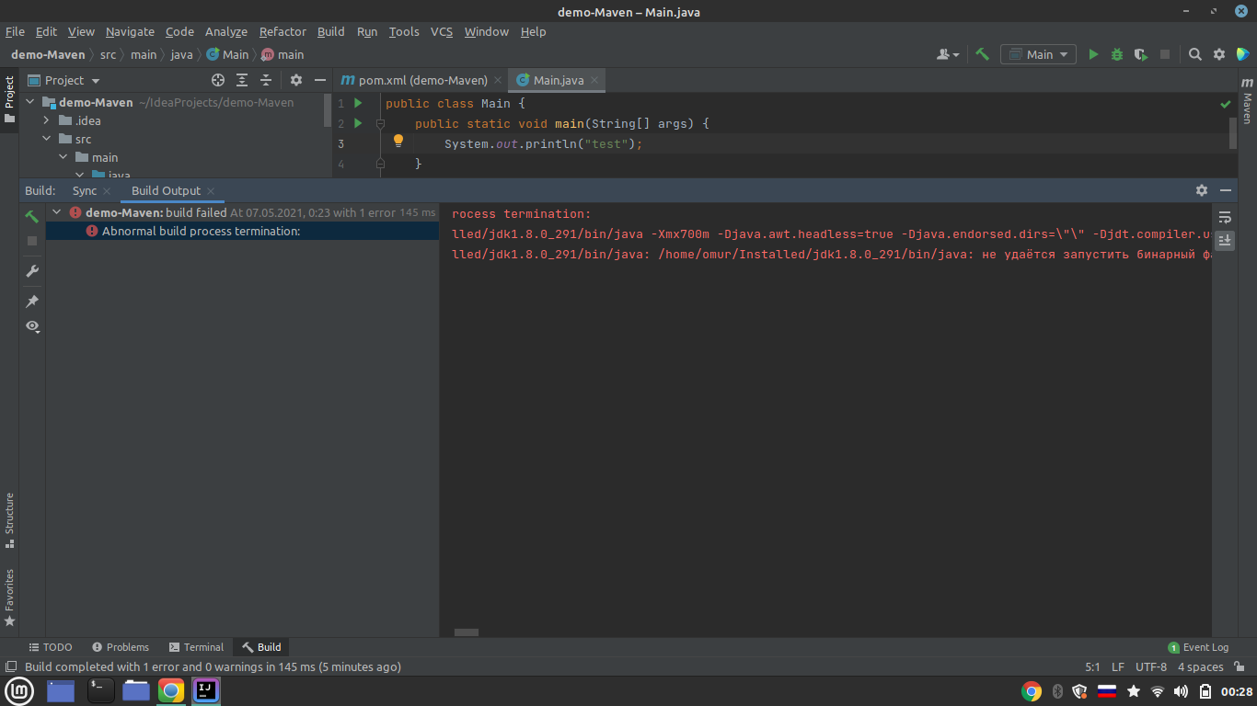This screenshot has width=1257, height=706.
Task: Click the yellow intention lightbulb on line 3
Action: click(398, 142)
